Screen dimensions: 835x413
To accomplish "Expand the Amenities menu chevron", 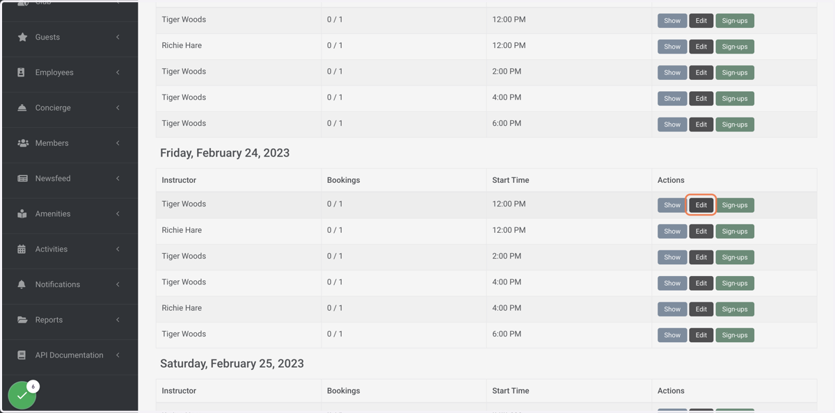I will point(118,214).
